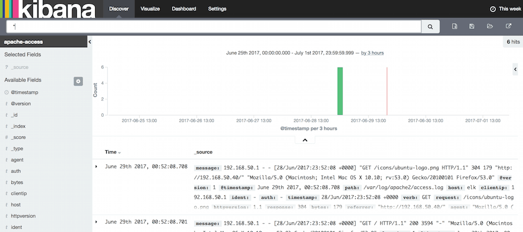Open field settings gear icon

pyautogui.click(x=78, y=81)
